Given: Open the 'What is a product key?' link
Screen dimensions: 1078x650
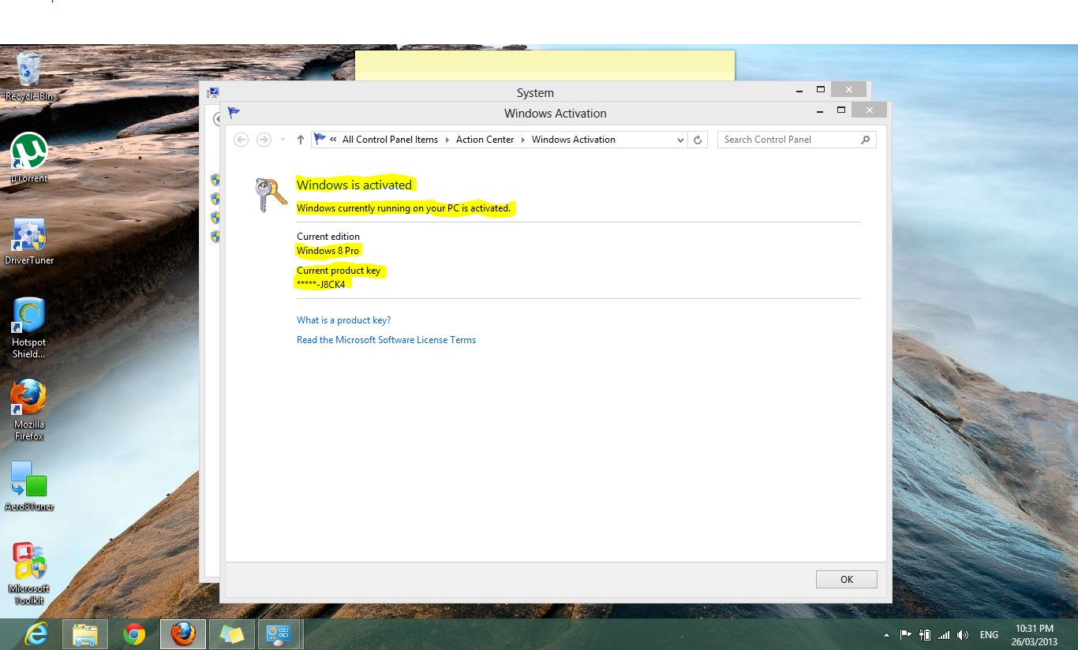Looking at the screenshot, I should pyautogui.click(x=344, y=320).
